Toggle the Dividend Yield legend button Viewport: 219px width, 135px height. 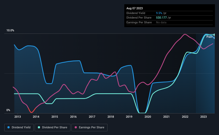pos(19,128)
